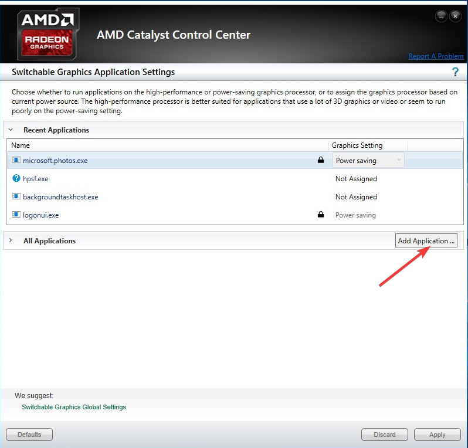Click the microsoft.photos.exe application icon
This screenshot has width=468, height=448.
pyautogui.click(x=16, y=160)
